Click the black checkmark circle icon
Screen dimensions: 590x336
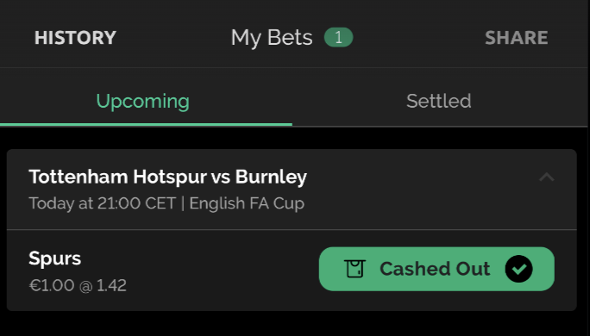pos(519,269)
